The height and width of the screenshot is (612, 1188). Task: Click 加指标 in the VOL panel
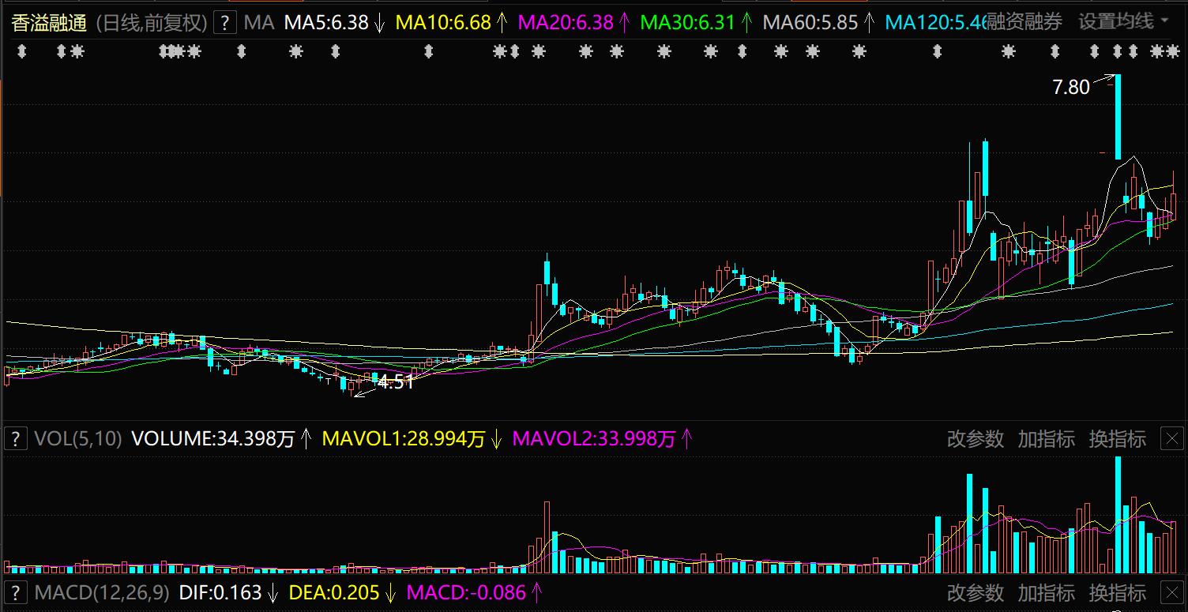click(x=1046, y=438)
